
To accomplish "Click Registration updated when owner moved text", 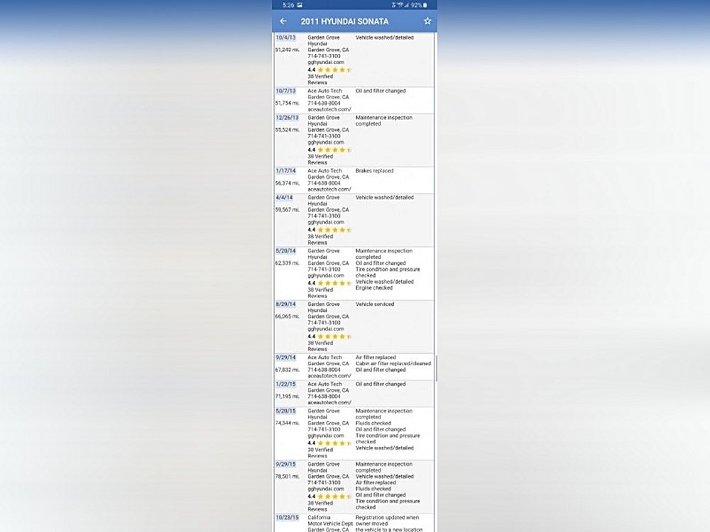I will pos(387,521).
